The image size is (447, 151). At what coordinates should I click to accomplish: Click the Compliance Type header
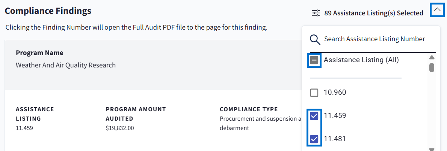pos(249,109)
